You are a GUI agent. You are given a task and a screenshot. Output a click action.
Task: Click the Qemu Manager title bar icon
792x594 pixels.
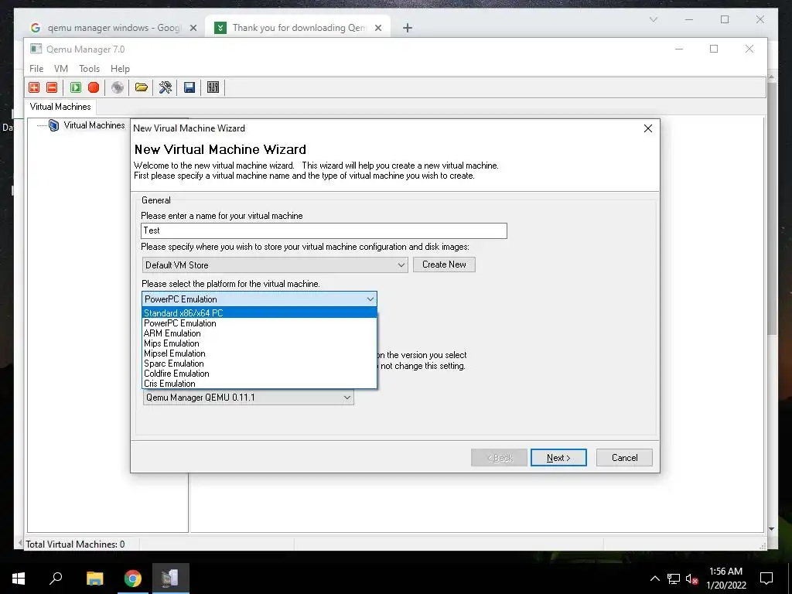coord(36,49)
